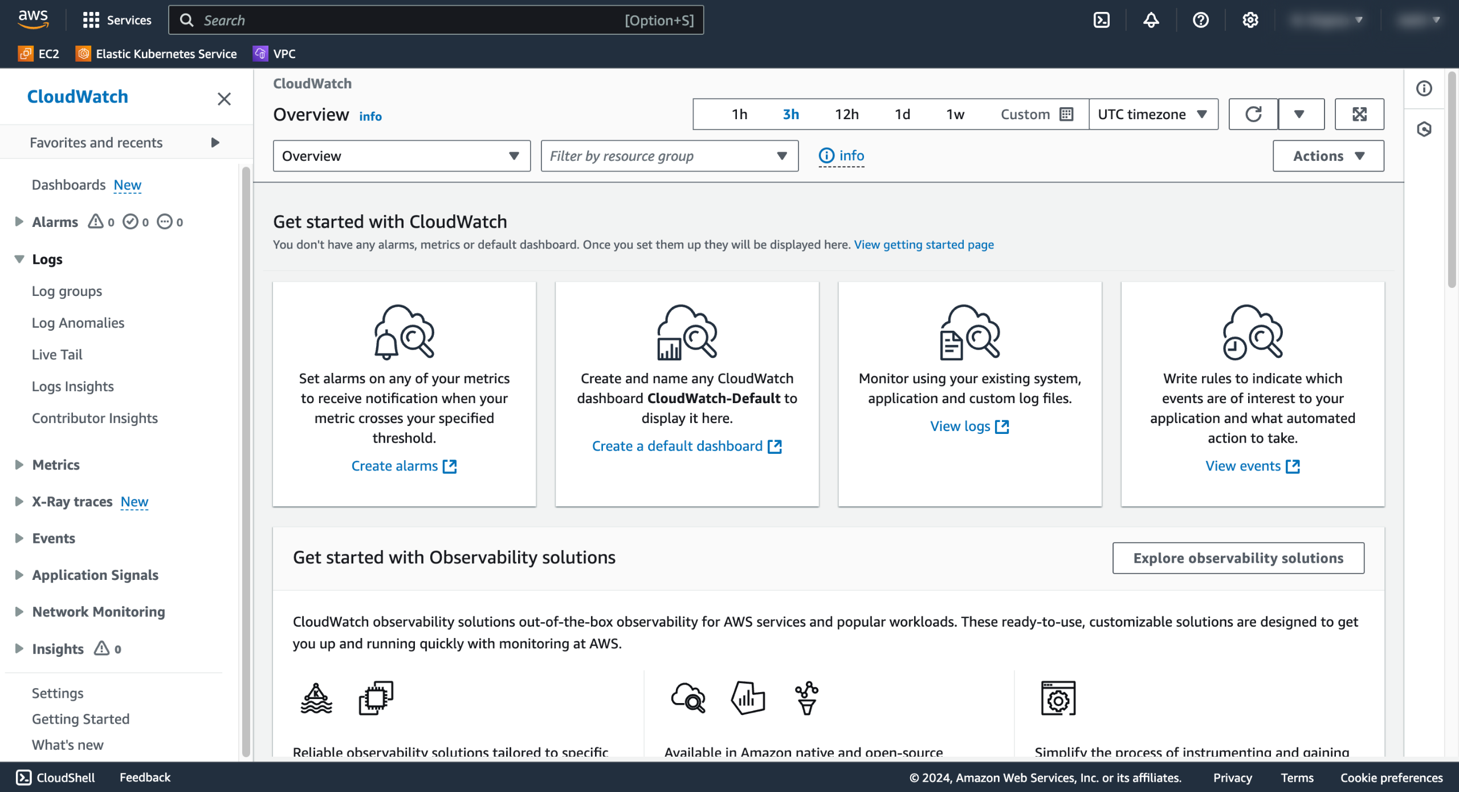Open CloudShell terminal icon in top bar

[1101, 21]
